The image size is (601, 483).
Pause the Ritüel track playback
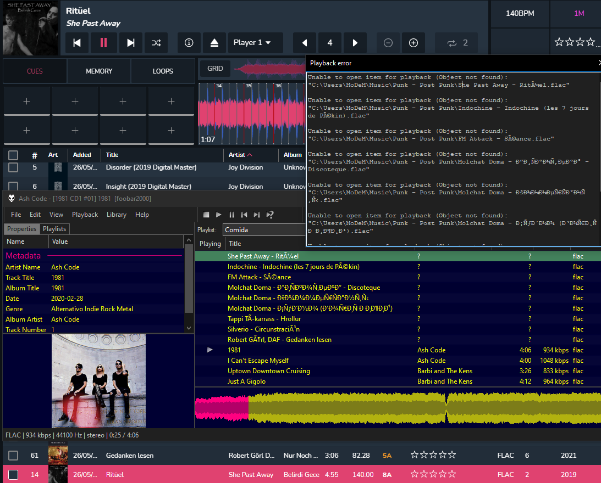click(103, 43)
